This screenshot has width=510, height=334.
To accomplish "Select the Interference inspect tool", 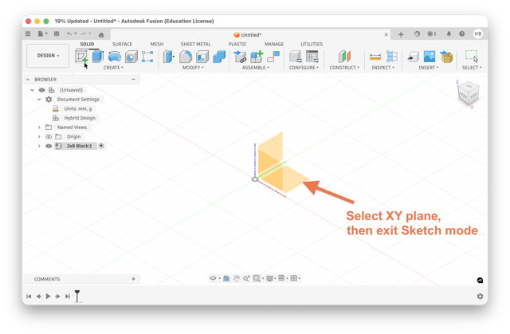I will pos(391,57).
